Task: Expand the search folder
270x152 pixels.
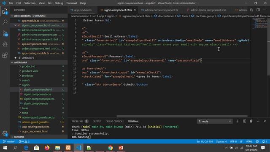Action: pyautogui.click(x=39, y=80)
